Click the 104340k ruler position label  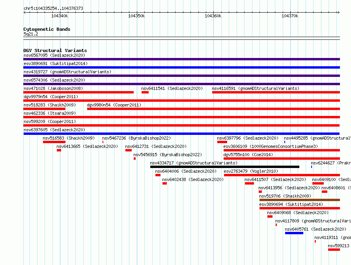(x=60, y=16)
